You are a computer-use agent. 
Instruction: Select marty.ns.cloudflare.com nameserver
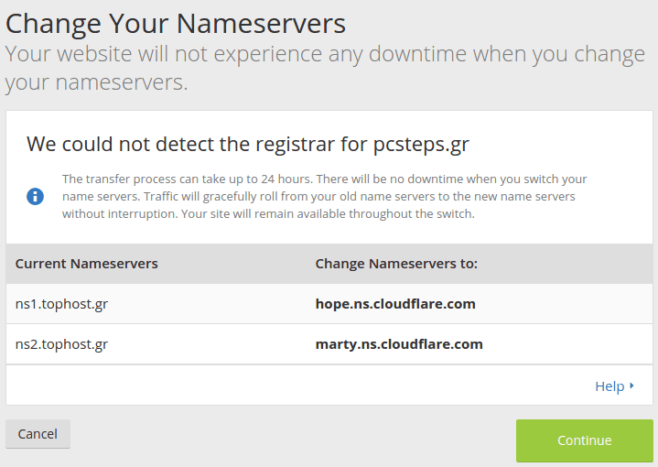(399, 344)
